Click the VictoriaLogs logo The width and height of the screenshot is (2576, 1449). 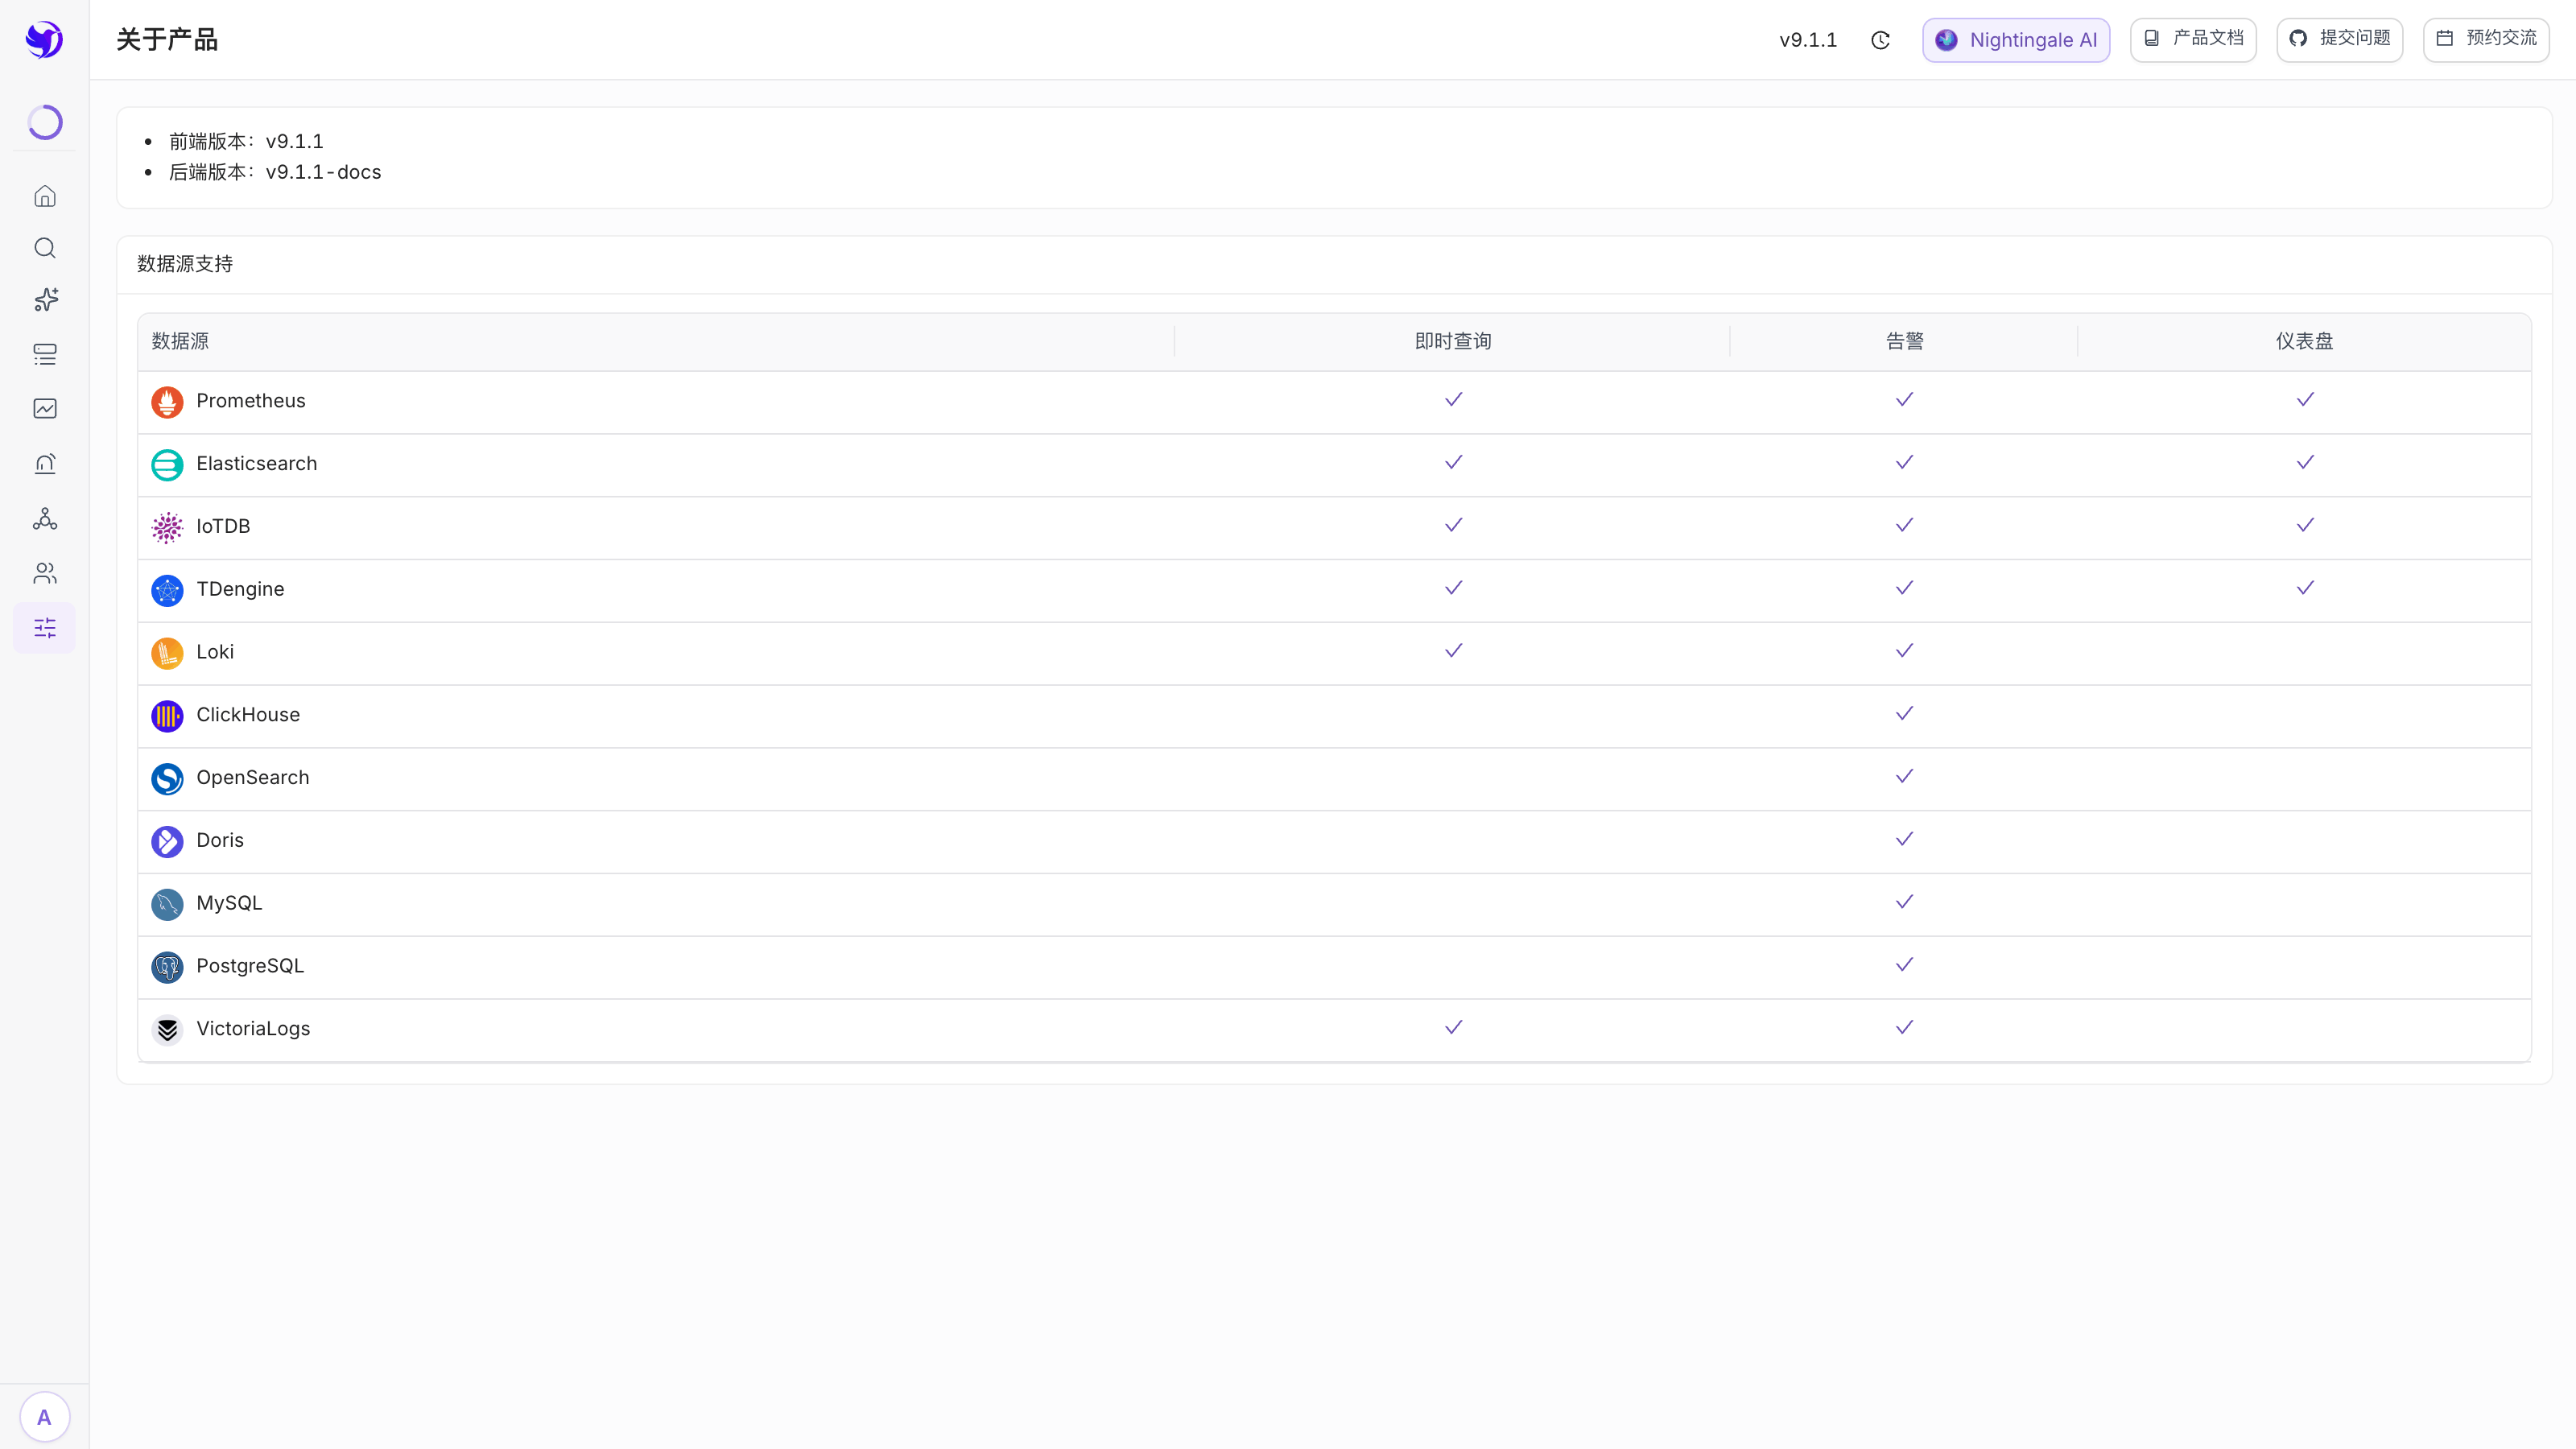tap(167, 1030)
